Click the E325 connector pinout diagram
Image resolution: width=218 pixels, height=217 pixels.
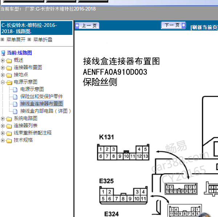[124, 195]
